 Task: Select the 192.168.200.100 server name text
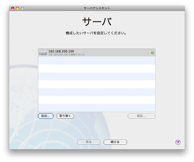pyautogui.click(x=61, y=51)
